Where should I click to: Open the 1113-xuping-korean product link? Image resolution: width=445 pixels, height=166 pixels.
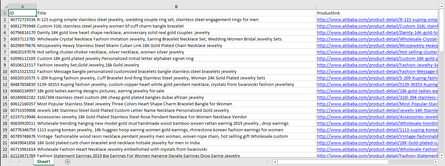tap(377, 130)
